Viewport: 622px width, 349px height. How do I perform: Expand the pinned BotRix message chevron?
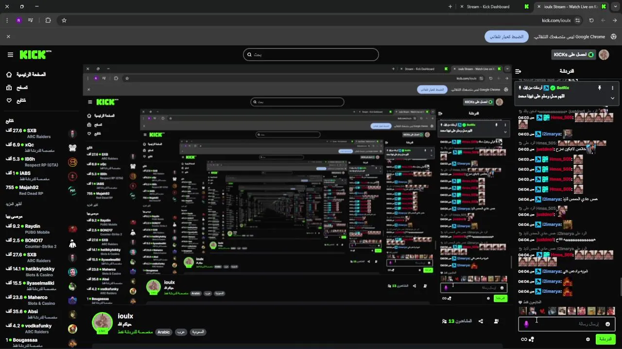coord(612,97)
